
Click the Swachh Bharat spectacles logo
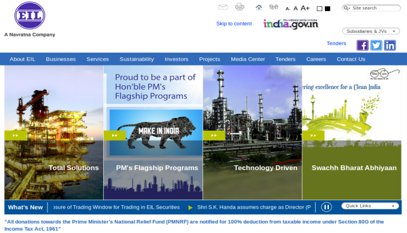tap(385, 74)
